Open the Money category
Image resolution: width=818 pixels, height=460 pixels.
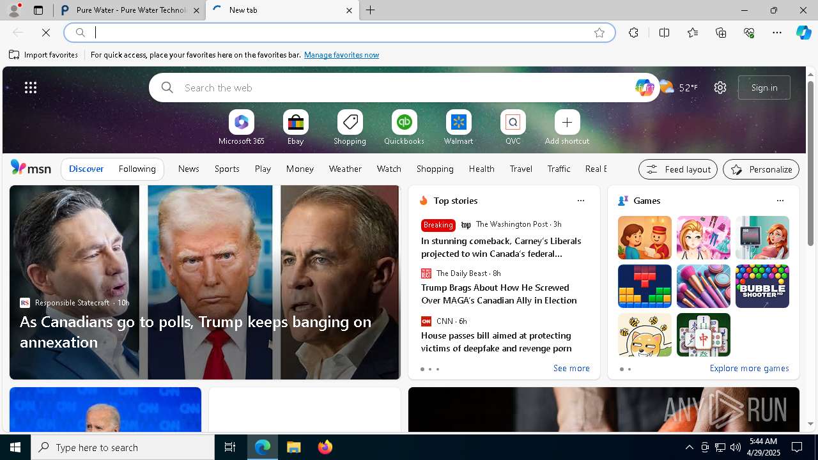point(300,169)
